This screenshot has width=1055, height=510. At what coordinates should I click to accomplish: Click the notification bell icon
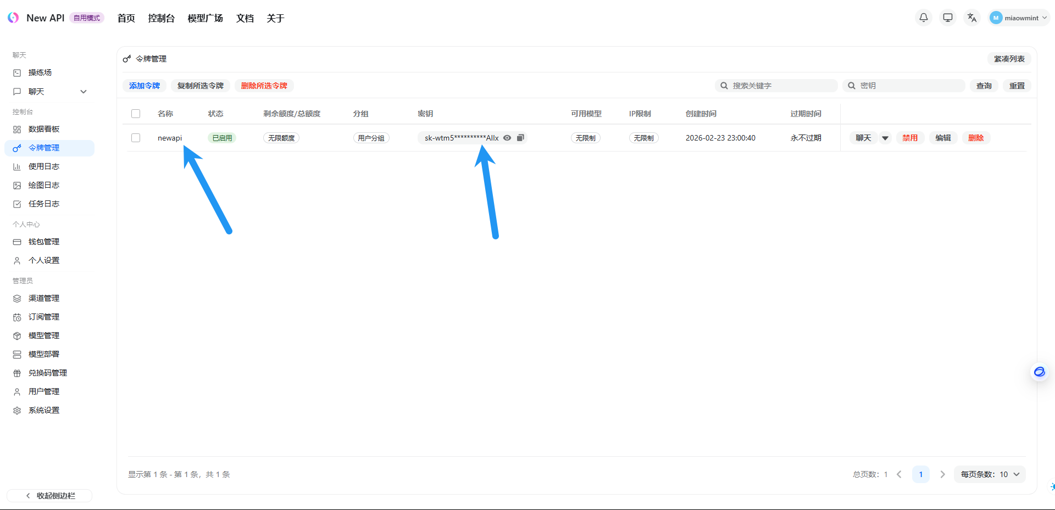(x=924, y=18)
